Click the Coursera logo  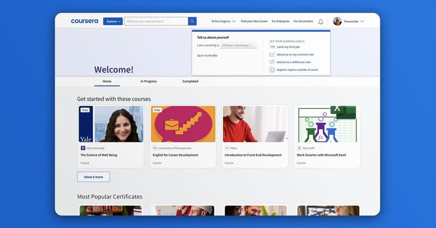point(84,21)
